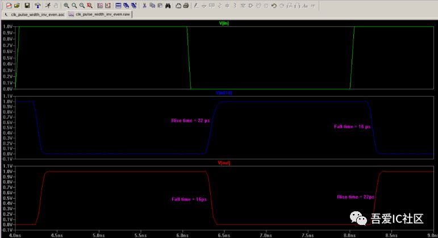
Task: Click the Zoom In magnifier icon
Action: (66, 5)
